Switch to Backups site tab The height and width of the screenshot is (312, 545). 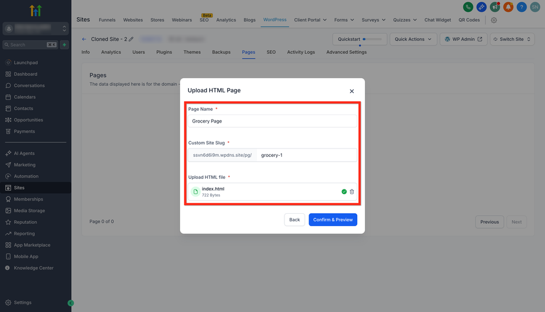[221, 52]
